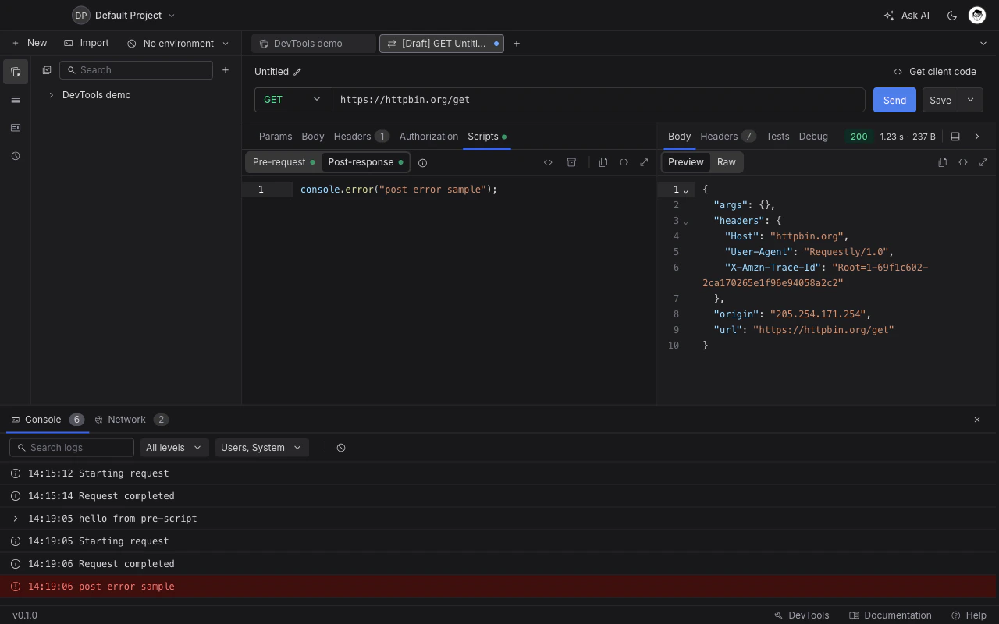Switch to the DevTools demo tab
Screen dimensions: 999x624
(314, 44)
